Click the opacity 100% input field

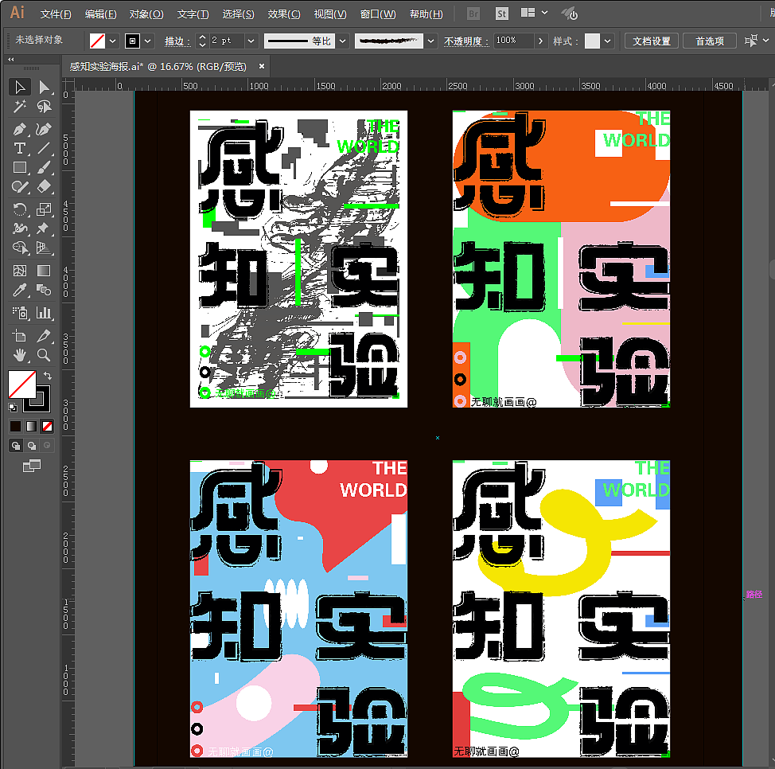(x=513, y=41)
